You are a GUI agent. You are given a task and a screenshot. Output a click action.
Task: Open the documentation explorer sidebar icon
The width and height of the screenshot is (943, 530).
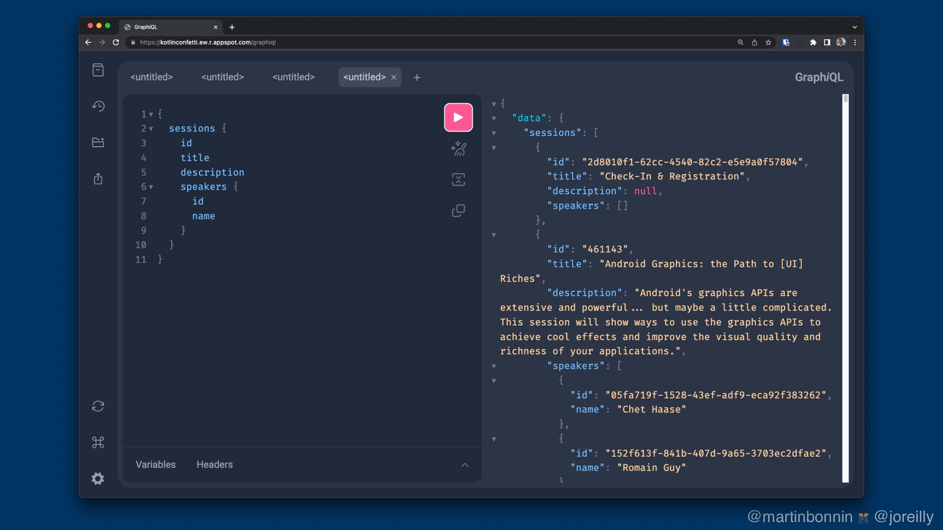pyautogui.click(x=98, y=70)
